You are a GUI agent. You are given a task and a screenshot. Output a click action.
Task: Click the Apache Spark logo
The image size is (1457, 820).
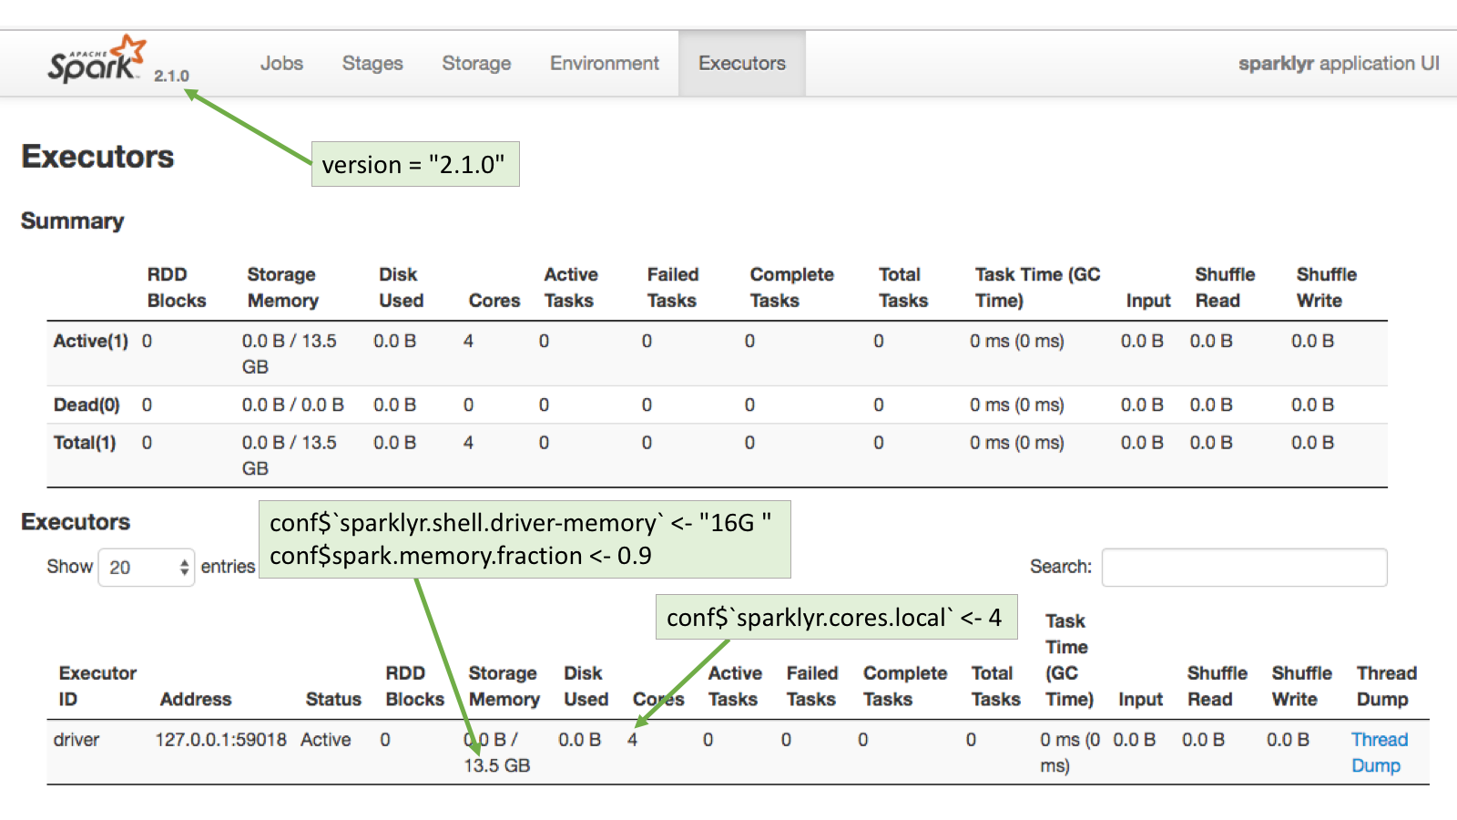(96, 60)
